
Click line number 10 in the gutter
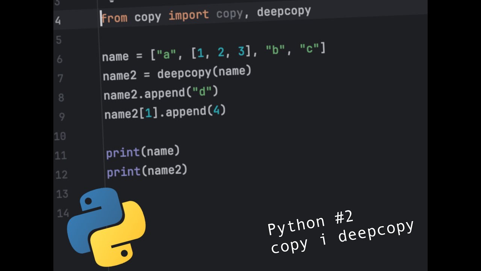point(60,136)
